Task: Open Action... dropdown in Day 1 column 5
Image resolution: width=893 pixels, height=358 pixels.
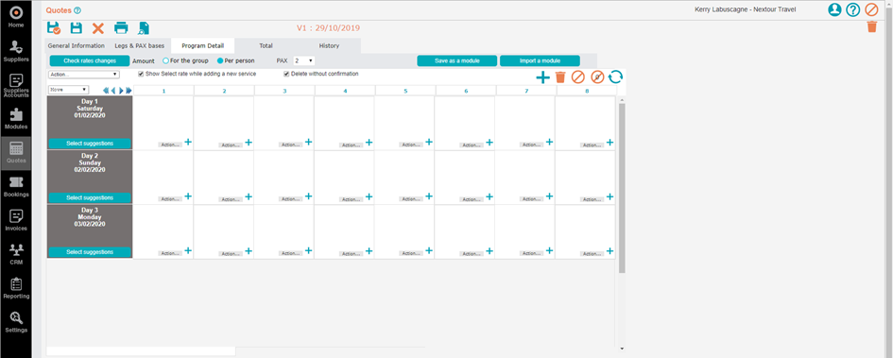Action: tap(411, 145)
